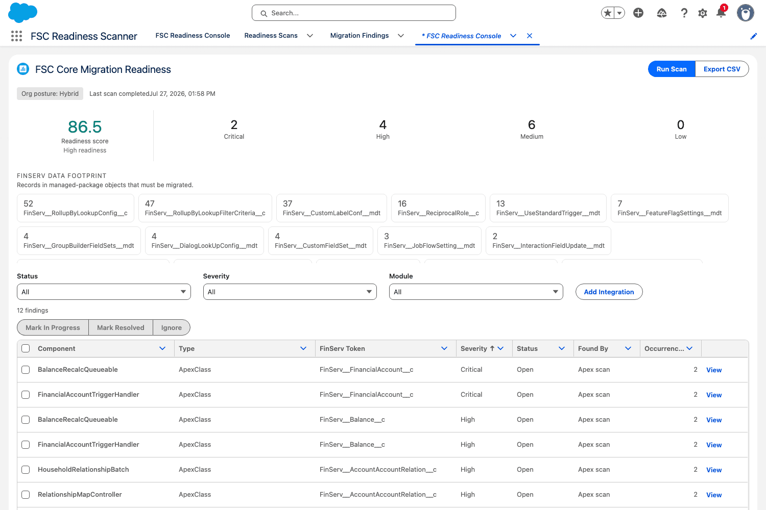Click the FSC Core Migration Readiness header icon
Screen dimensions: 766x510
(23, 69)
